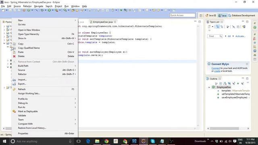The height and width of the screenshot is (145, 258).
Task: Maximize the Outline view
Action: pyautogui.click(x=247, y=79)
